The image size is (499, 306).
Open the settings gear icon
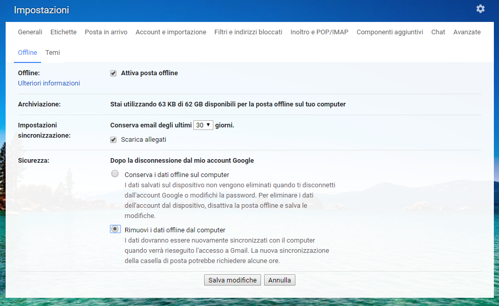[480, 9]
